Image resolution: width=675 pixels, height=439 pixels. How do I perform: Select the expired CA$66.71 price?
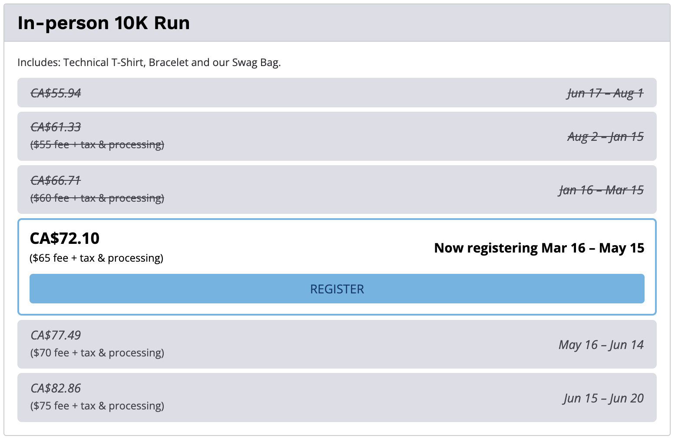click(x=56, y=180)
